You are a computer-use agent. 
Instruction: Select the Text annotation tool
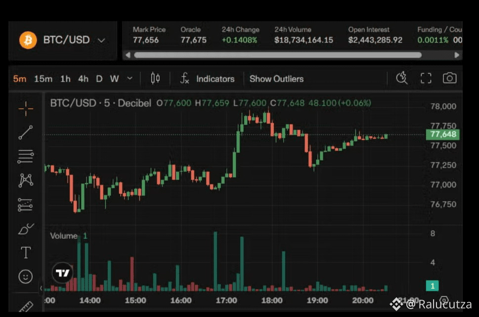pos(26,253)
